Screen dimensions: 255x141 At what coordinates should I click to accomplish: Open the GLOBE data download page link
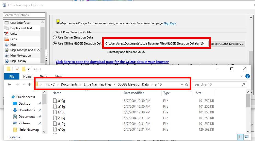[x=112, y=62]
